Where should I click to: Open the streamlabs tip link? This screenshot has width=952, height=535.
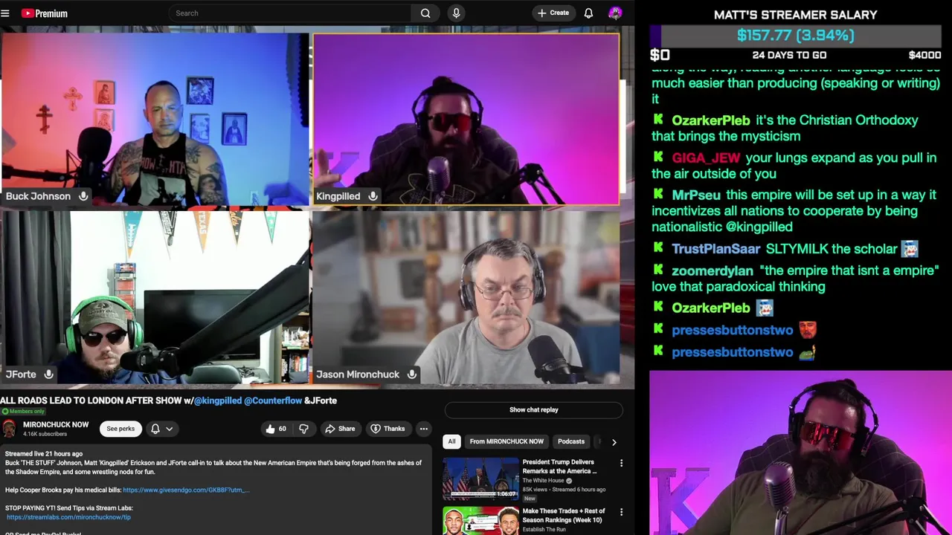tap(68, 517)
